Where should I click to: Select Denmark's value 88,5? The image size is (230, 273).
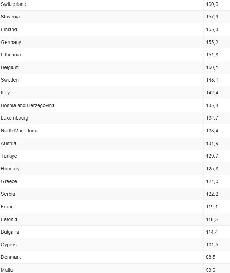pyautogui.click(x=210, y=257)
